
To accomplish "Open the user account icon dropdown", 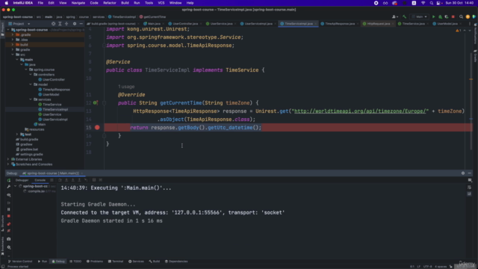I will (394, 16).
